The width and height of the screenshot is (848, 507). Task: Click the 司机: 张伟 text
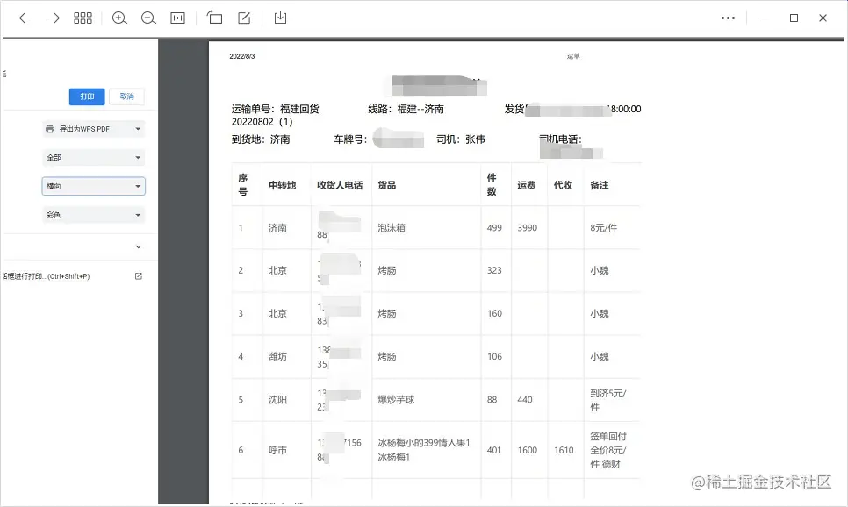pyautogui.click(x=461, y=139)
